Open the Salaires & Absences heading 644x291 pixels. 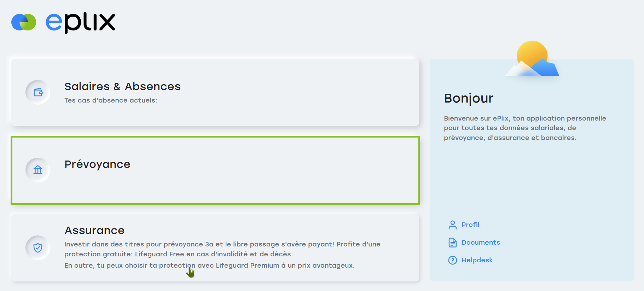tap(122, 86)
